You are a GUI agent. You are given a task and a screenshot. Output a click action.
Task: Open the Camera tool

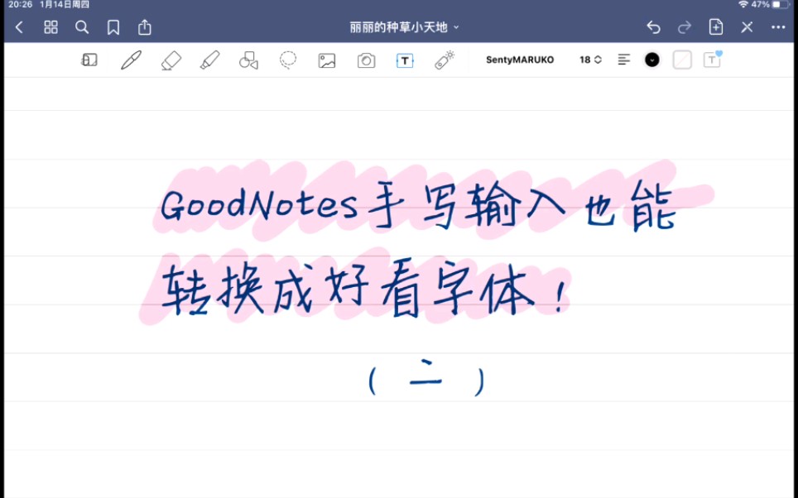(x=366, y=60)
